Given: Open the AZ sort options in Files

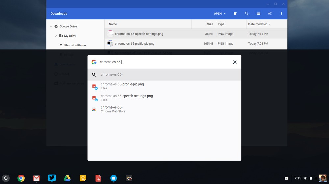Looking at the screenshot, I should (x=270, y=13).
